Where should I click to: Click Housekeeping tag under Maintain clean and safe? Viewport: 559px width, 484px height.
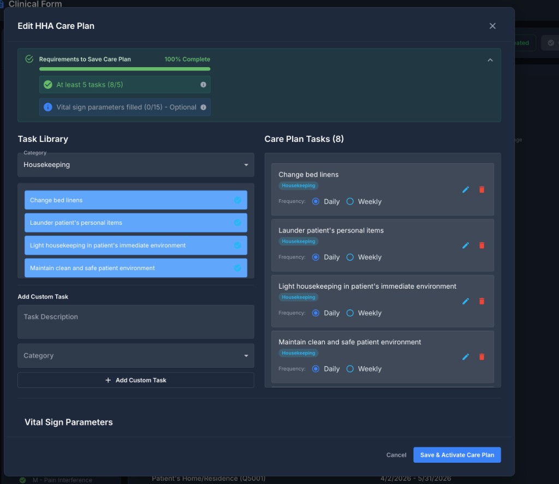(x=299, y=353)
